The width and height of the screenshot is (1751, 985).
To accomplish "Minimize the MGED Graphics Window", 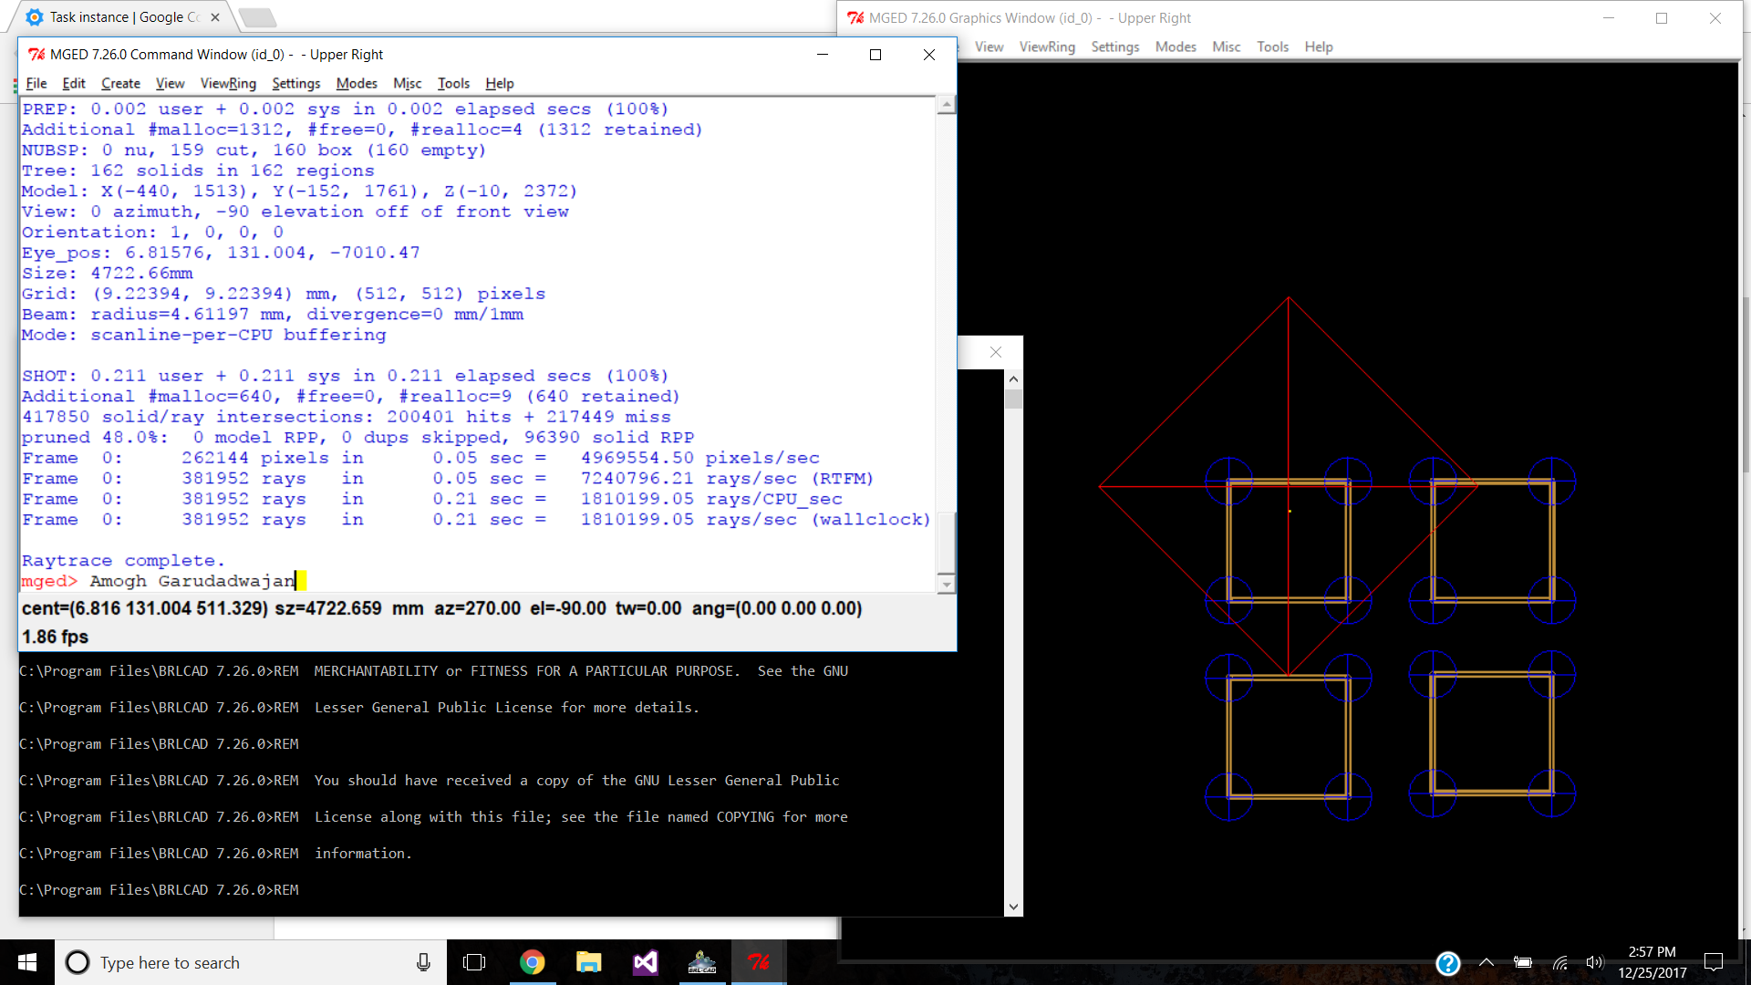I will [x=1609, y=18].
